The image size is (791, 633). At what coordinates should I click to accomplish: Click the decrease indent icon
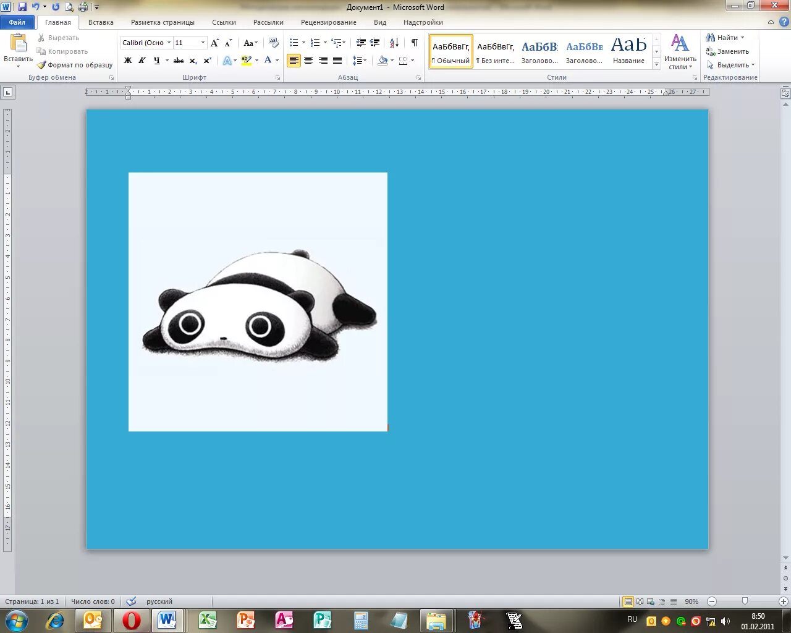361,43
